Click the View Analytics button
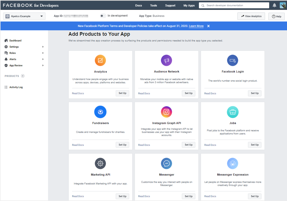 [251, 16]
